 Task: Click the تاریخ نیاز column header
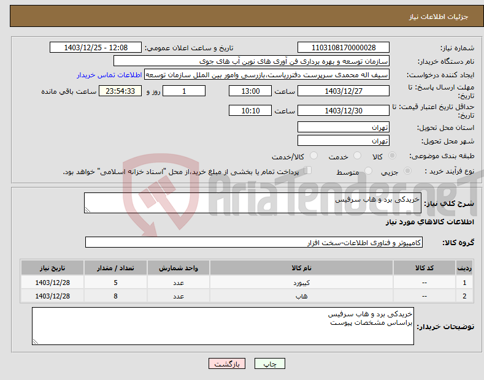point(53,268)
